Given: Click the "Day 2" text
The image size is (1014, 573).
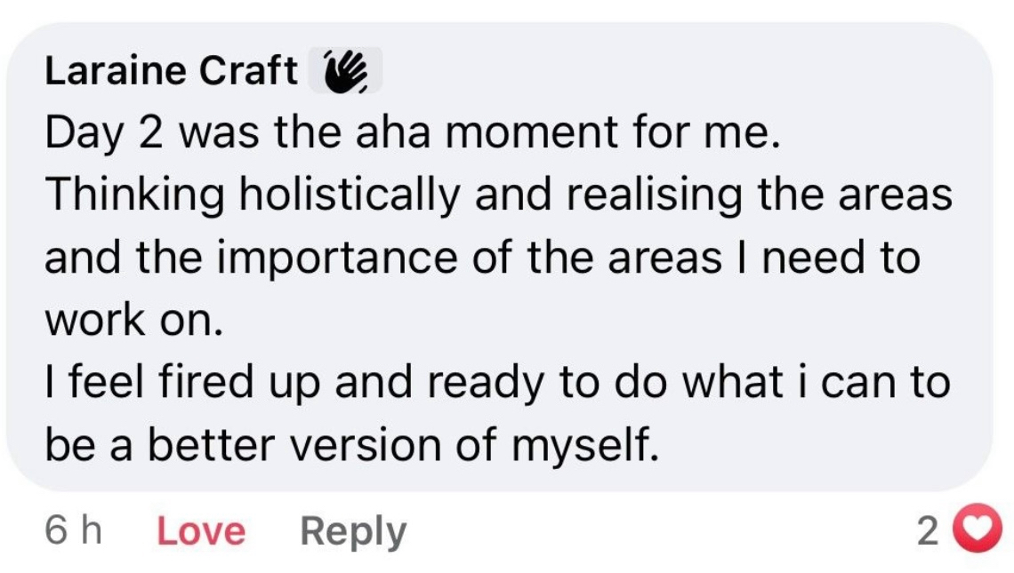Looking at the screenshot, I should click(100, 134).
